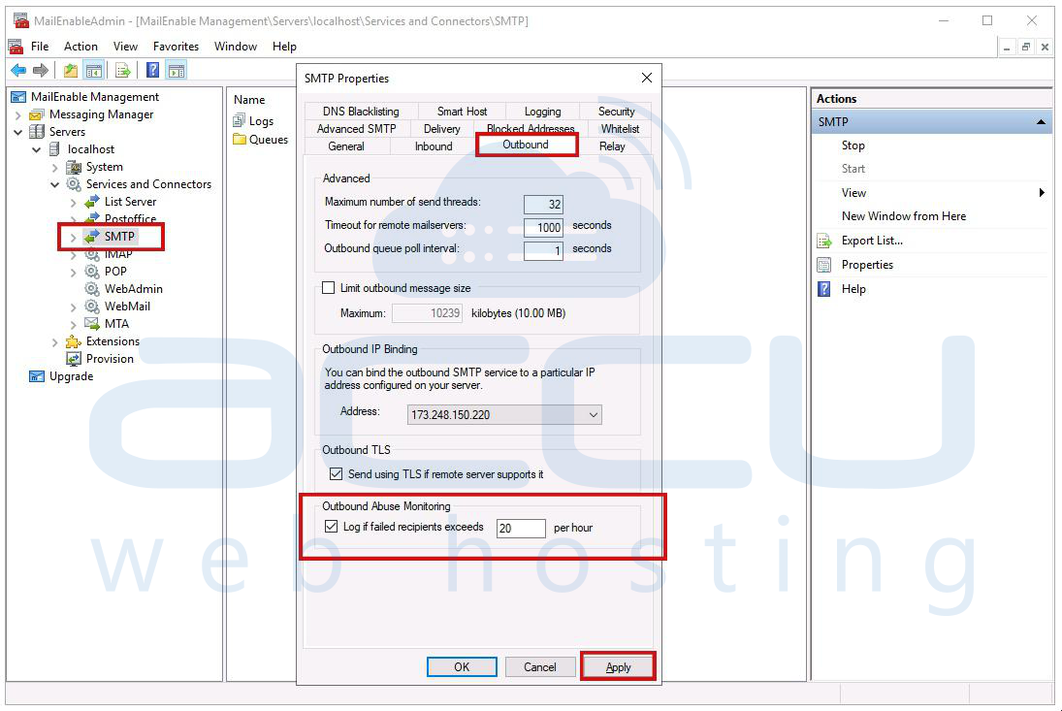
Task: Select the SMTP connector icon in tree
Action: [91, 237]
